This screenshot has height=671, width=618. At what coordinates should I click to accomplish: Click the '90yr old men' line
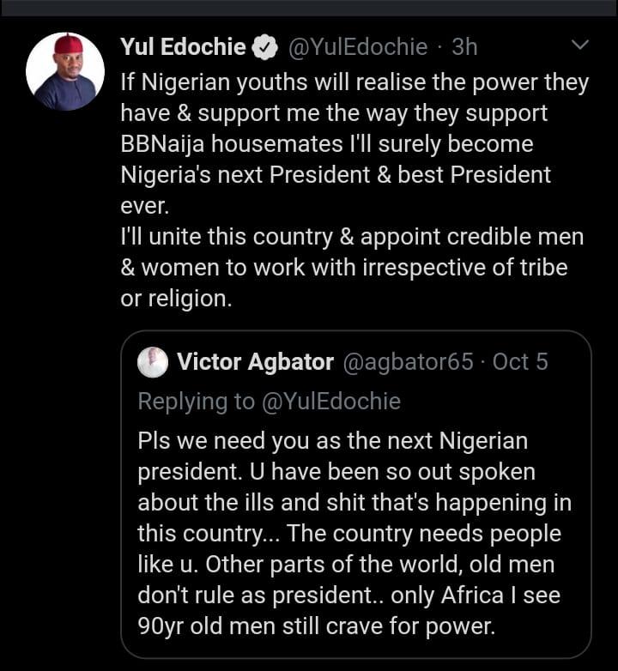[x=329, y=625]
